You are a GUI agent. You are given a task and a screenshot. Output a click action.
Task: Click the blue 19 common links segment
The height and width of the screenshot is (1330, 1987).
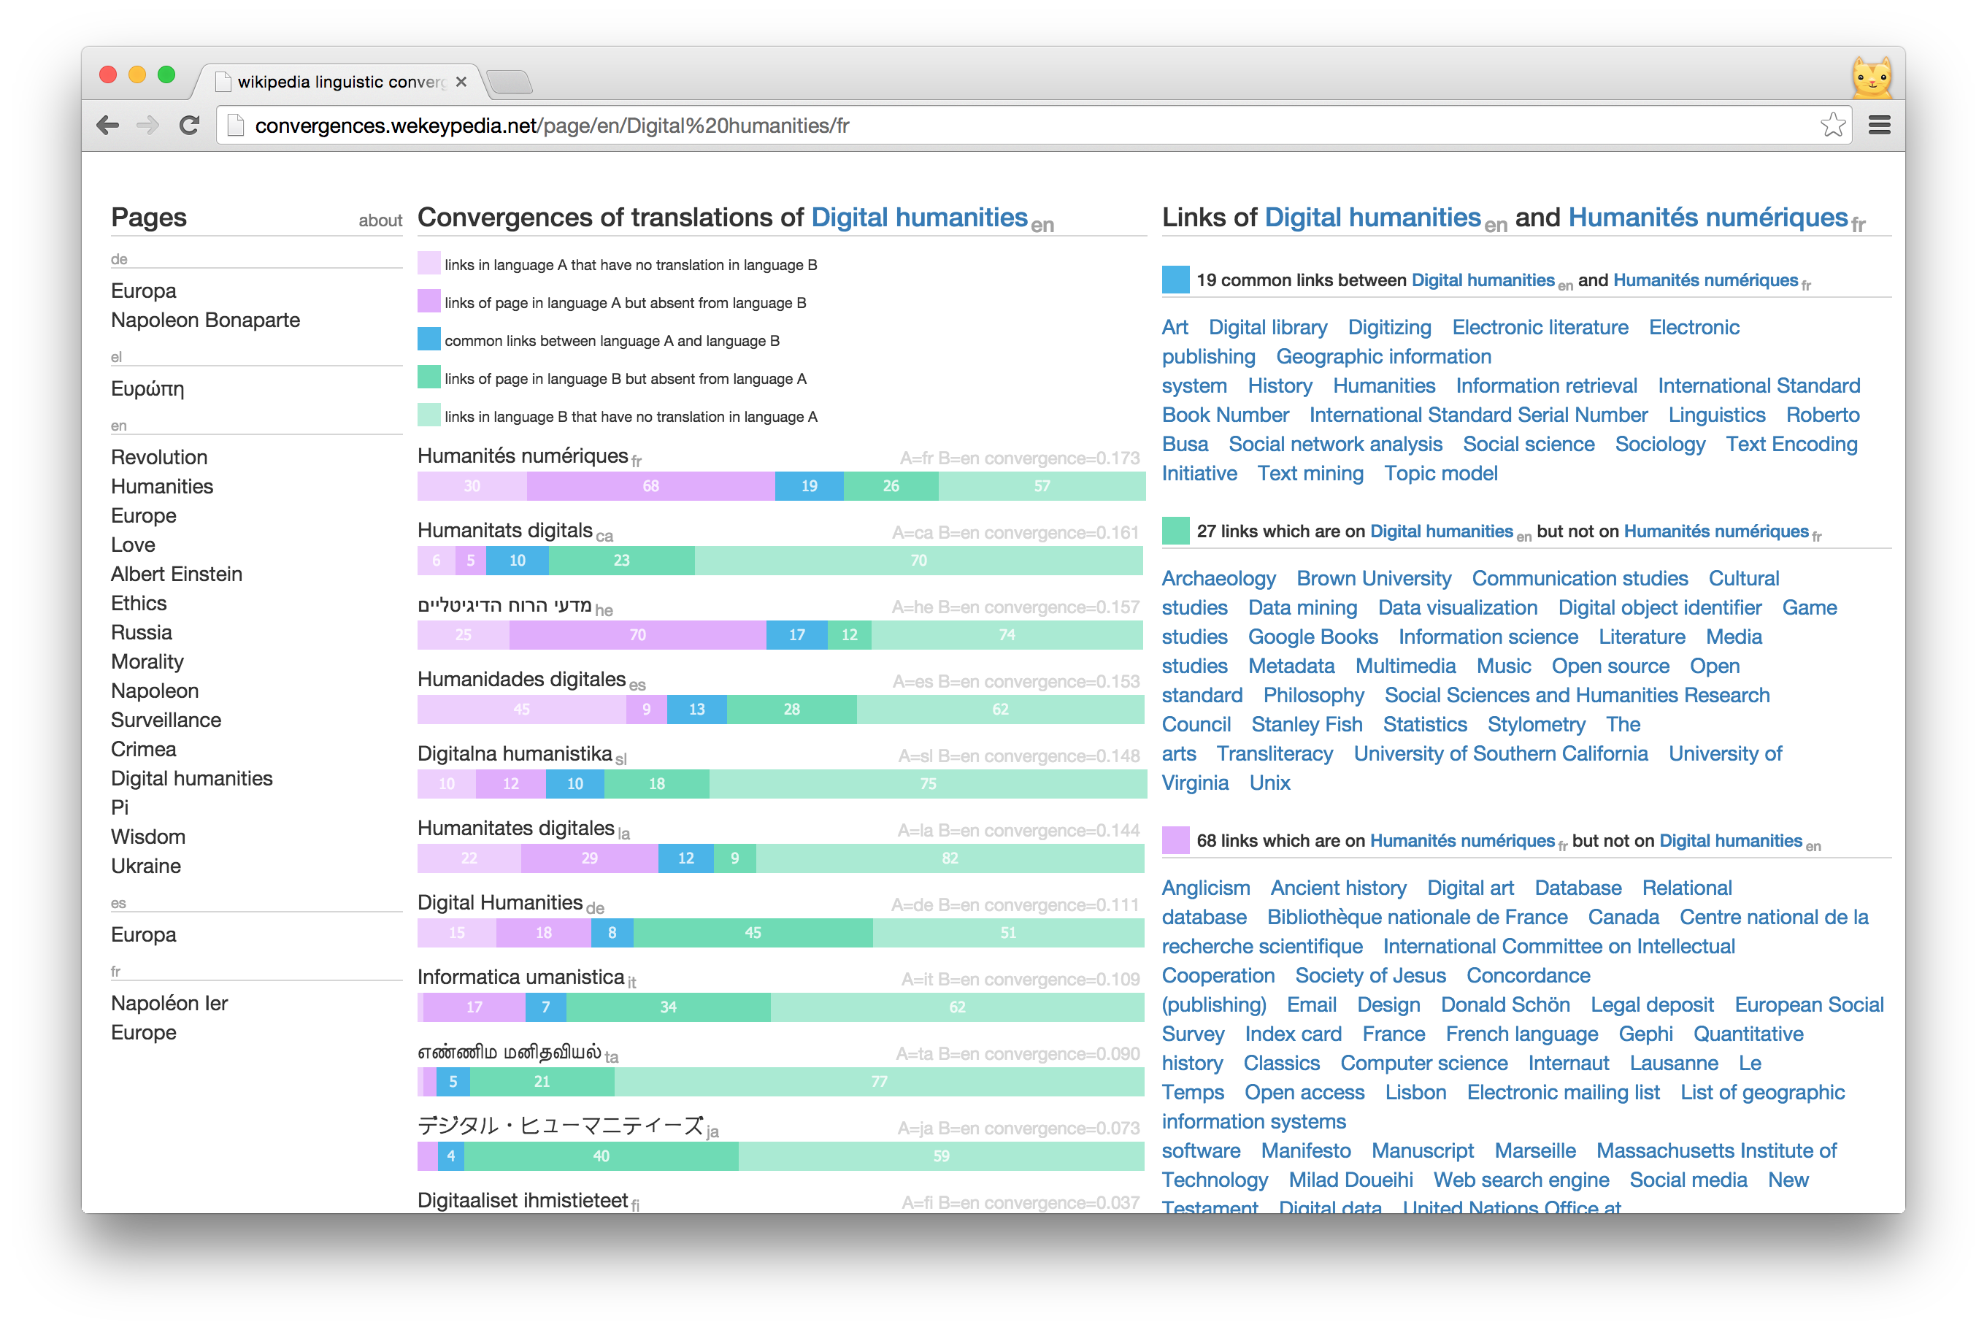(809, 486)
